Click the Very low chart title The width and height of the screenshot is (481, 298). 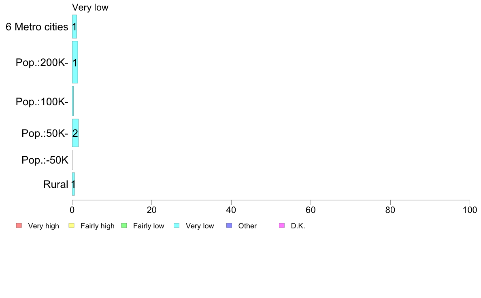(x=90, y=7)
